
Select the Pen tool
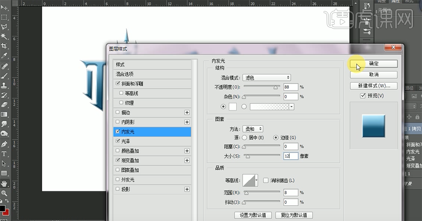click(x=4, y=144)
